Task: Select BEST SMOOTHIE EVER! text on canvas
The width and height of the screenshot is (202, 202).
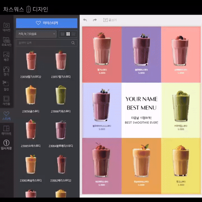Action: pos(141,123)
